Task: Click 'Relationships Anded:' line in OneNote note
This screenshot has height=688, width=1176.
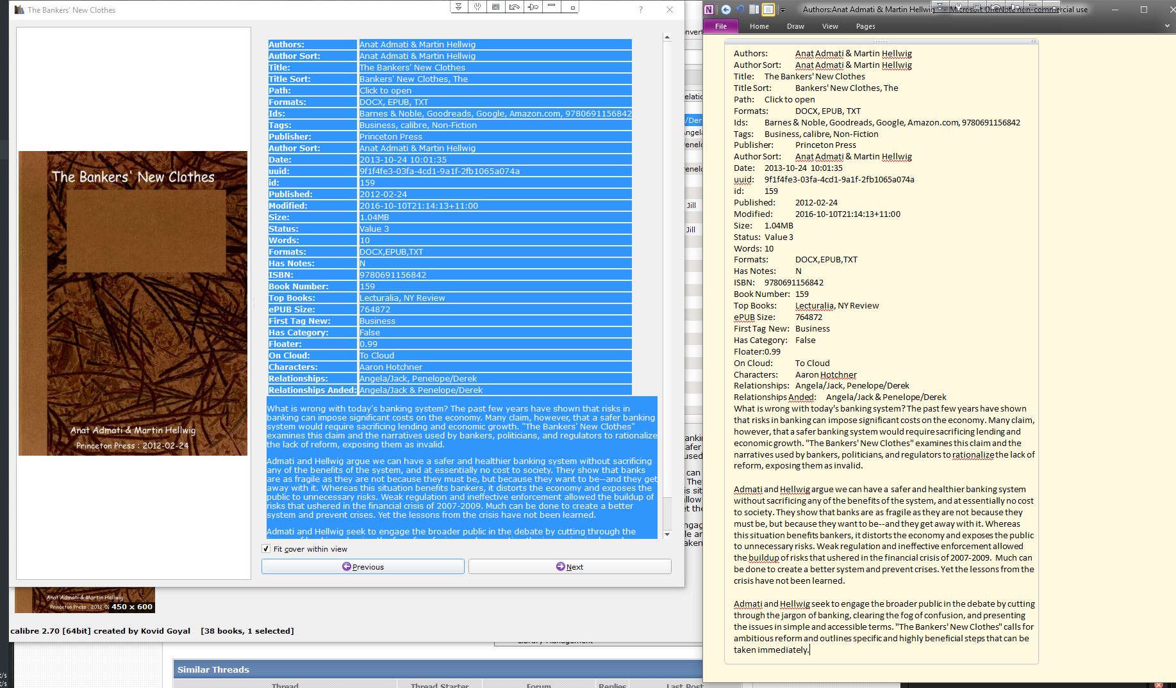Action: click(840, 397)
